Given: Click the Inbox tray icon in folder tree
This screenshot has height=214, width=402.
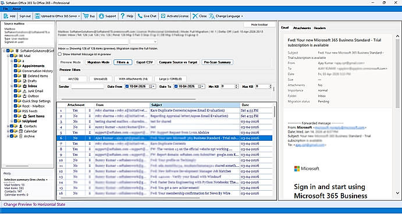Looking at the screenshot, I should [x=24, y=86].
